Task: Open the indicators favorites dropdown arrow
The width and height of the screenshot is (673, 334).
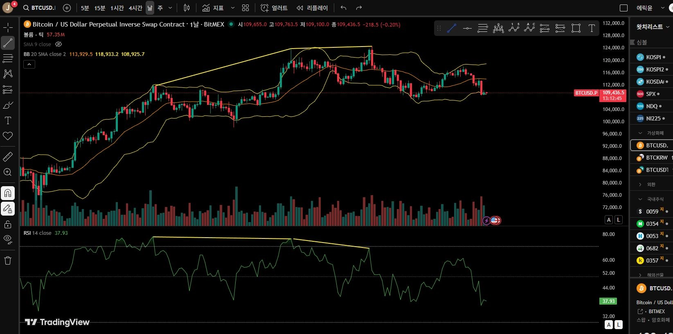Action: (233, 8)
